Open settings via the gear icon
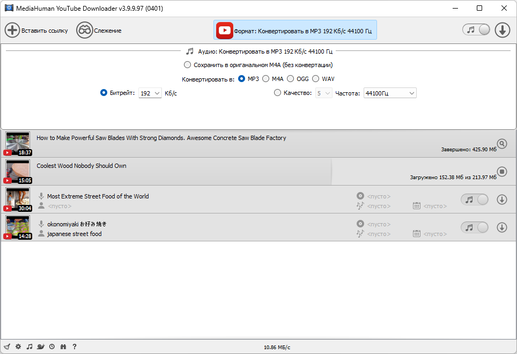The image size is (517, 354). (x=18, y=346)
